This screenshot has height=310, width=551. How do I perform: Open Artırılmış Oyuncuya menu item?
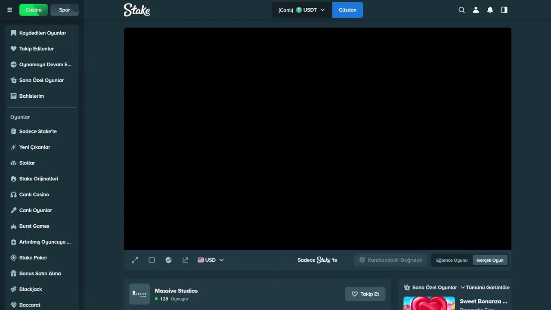click(x=42, y=242)
